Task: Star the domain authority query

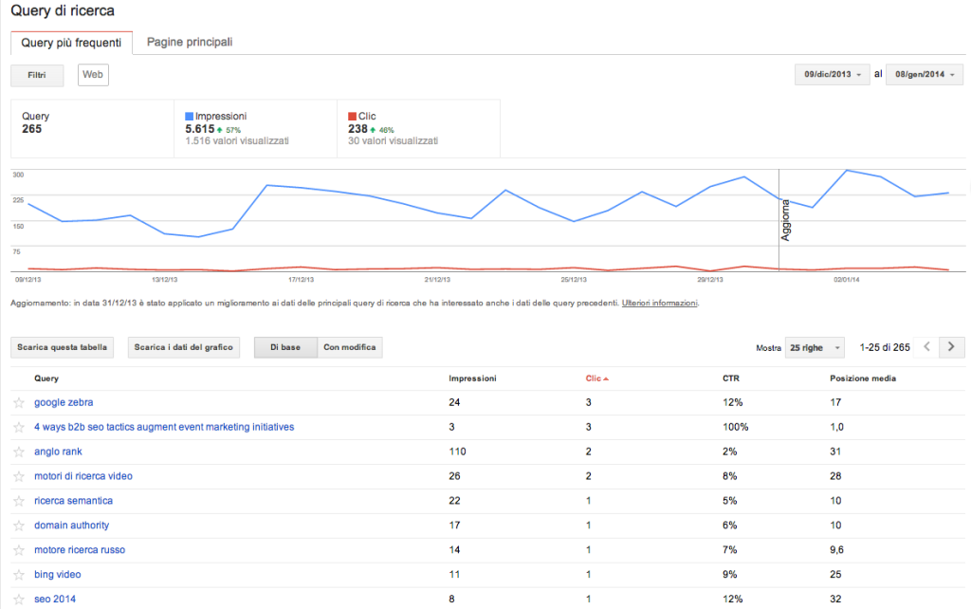Action: pyautogui.click(x=19, y=526)
